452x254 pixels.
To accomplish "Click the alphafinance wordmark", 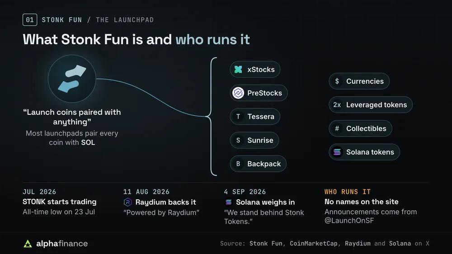I will pos(62,244).
